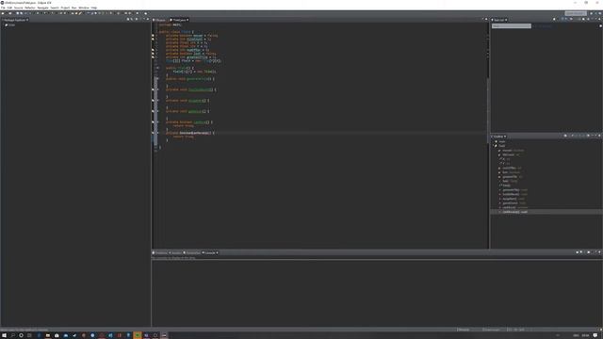Select the highlighted last method in Outline
The image size is (603, 339).
(514, 212)
